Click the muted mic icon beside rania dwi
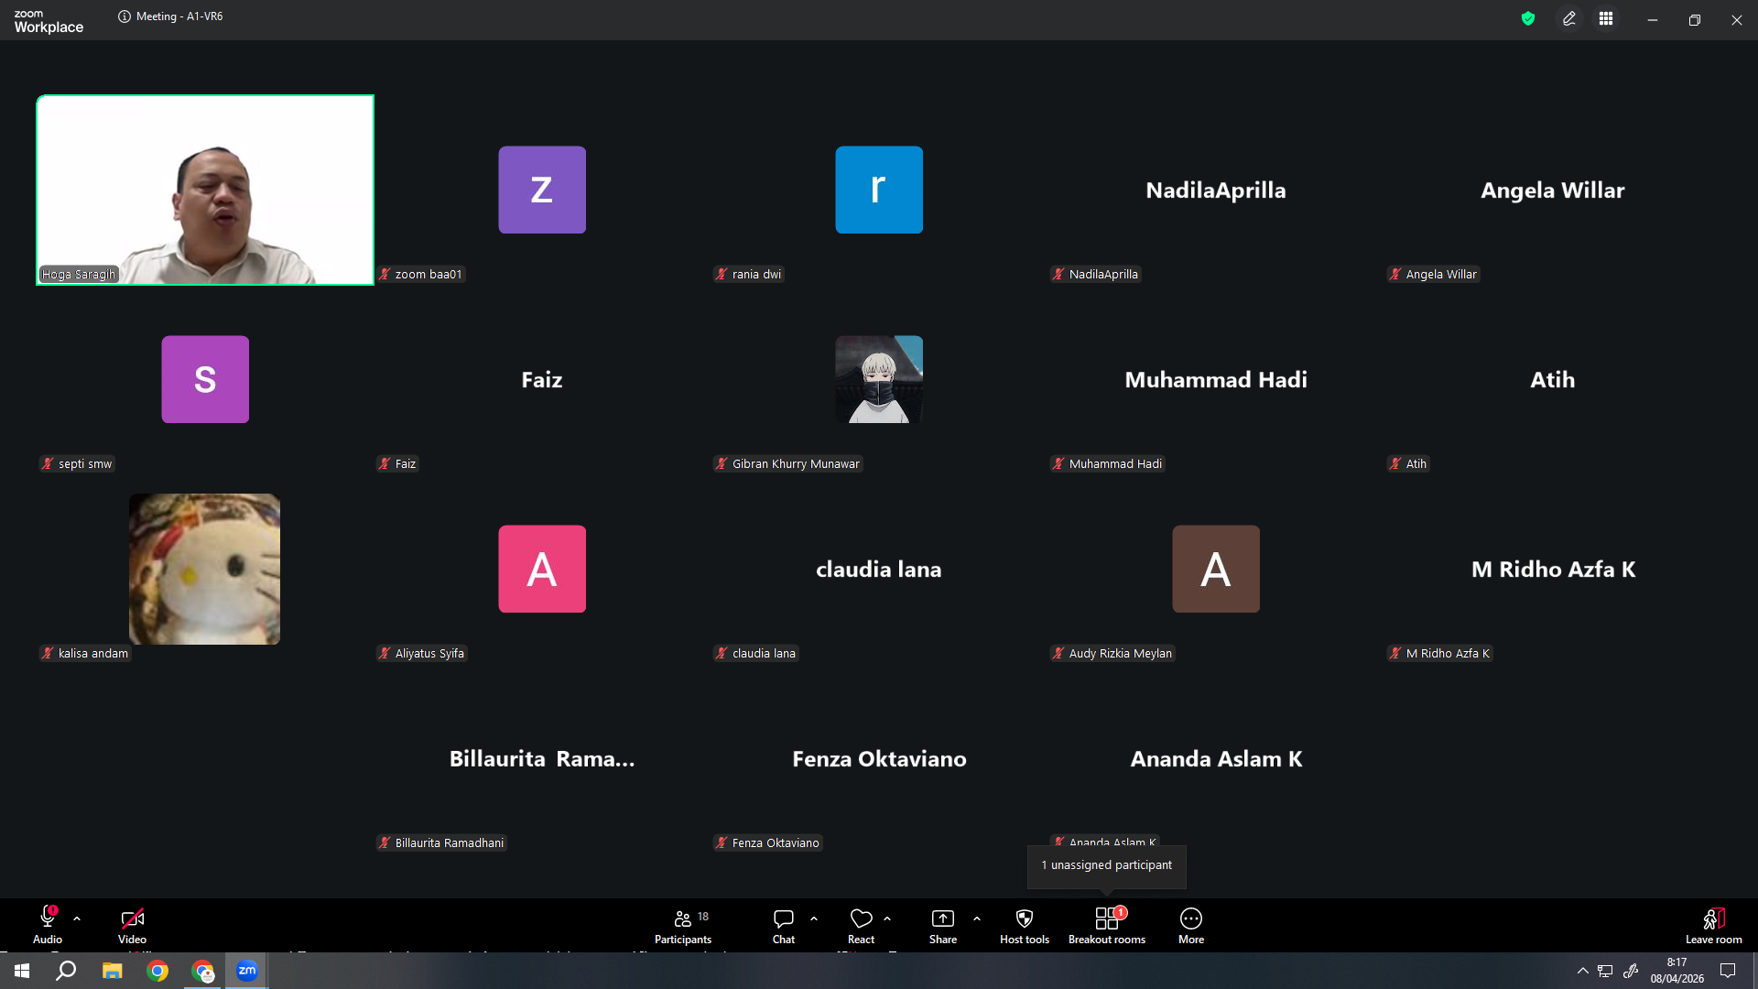1758x989 pixels. click(722, 275)
